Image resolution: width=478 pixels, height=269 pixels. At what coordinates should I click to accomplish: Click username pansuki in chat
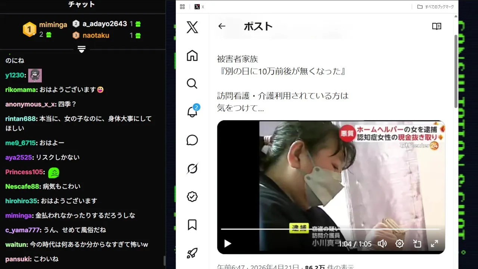click(18, 259)
